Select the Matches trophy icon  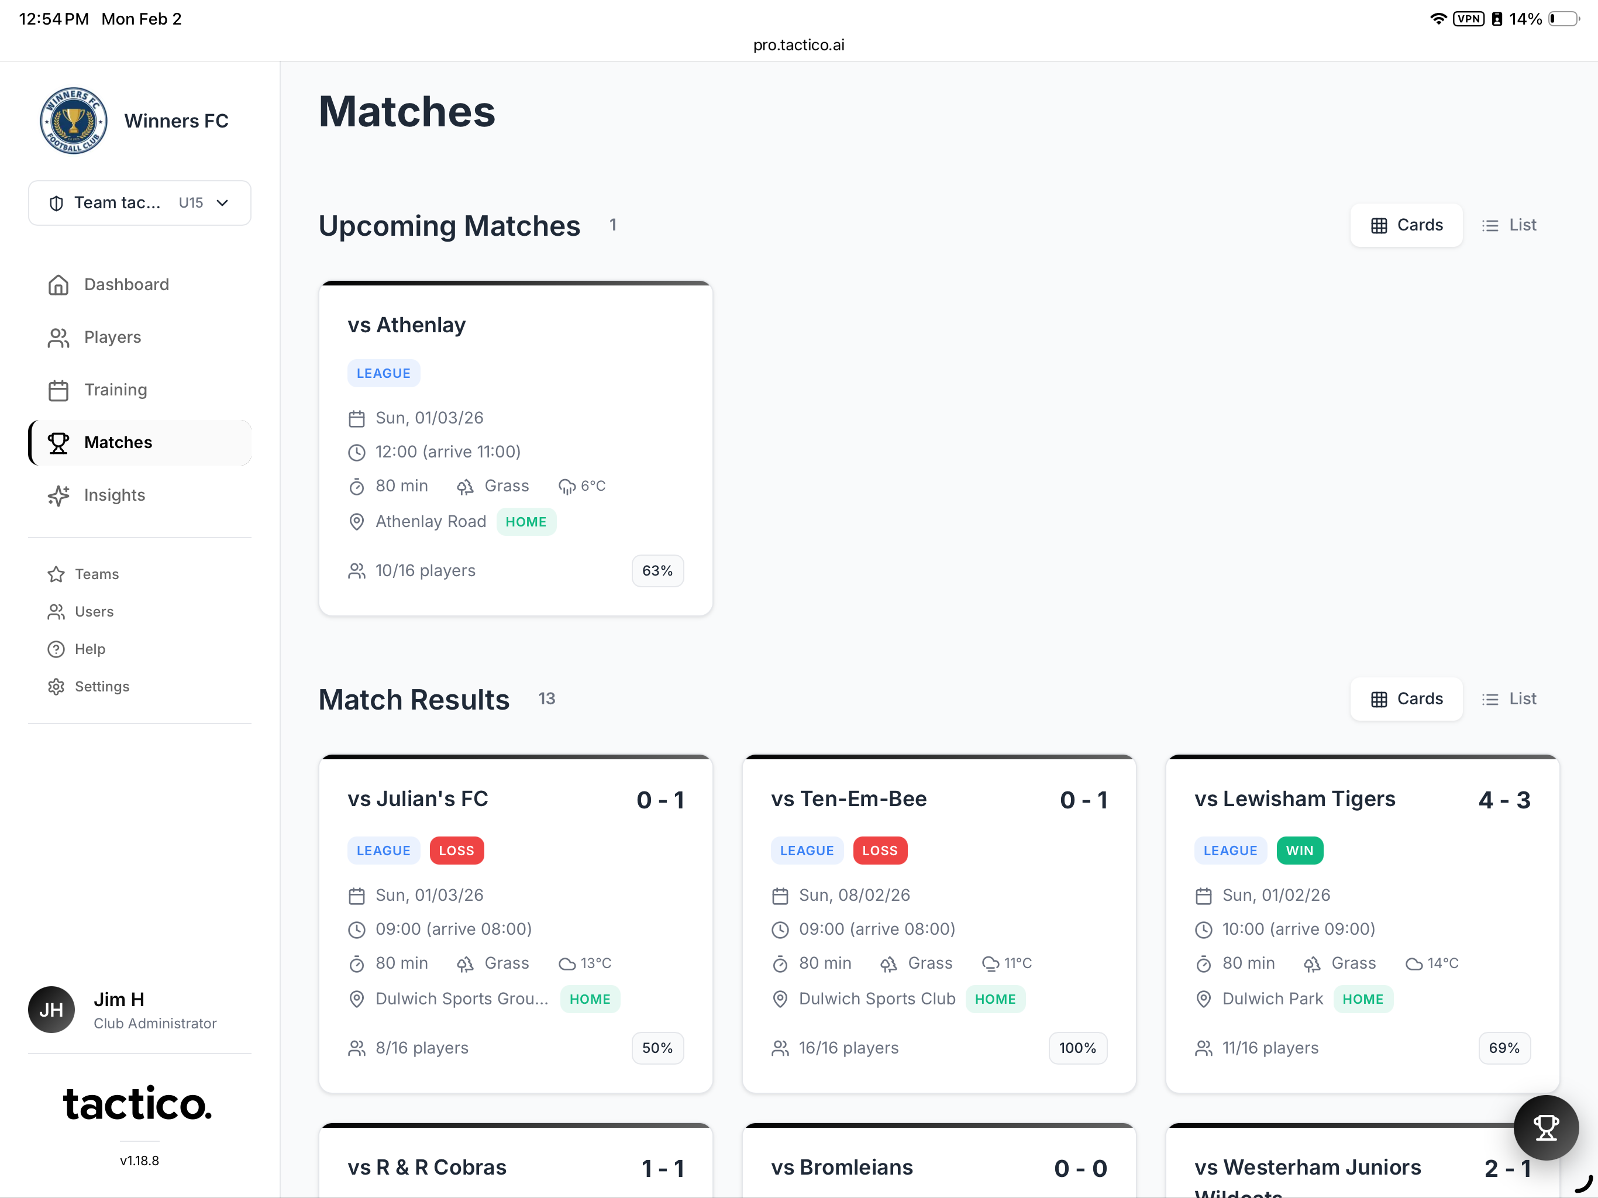click(58, 442)
